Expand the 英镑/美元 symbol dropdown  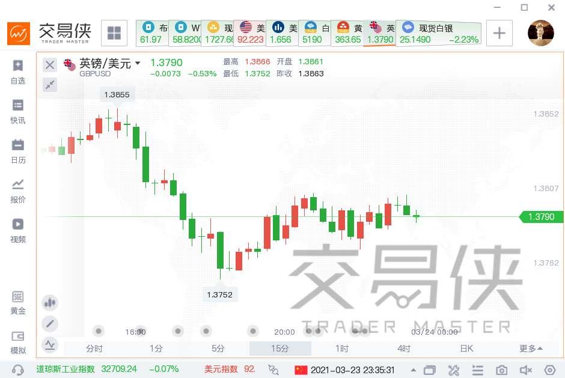click(138, 63)
